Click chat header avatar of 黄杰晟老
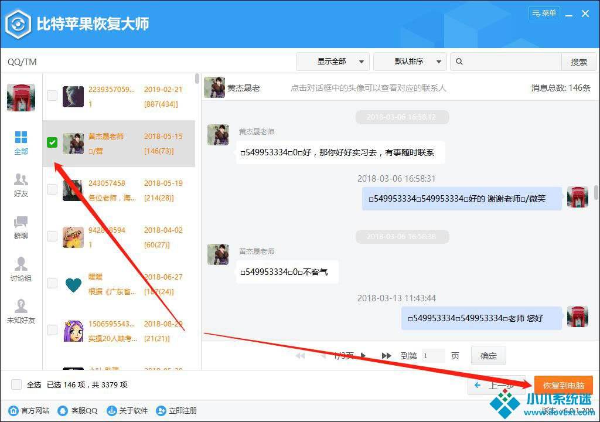600x422 pixels. pos(214,87)
